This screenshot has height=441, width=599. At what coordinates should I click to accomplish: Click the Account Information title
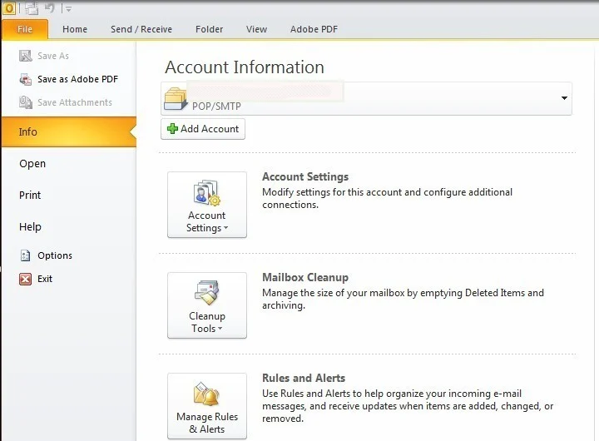pyautogui.click(x=245, y=67)
